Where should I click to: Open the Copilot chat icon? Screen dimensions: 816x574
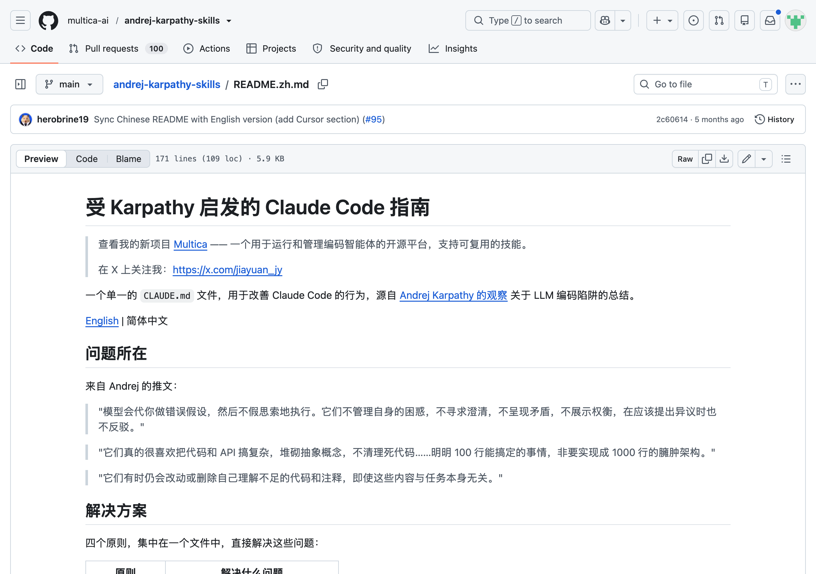605,20
